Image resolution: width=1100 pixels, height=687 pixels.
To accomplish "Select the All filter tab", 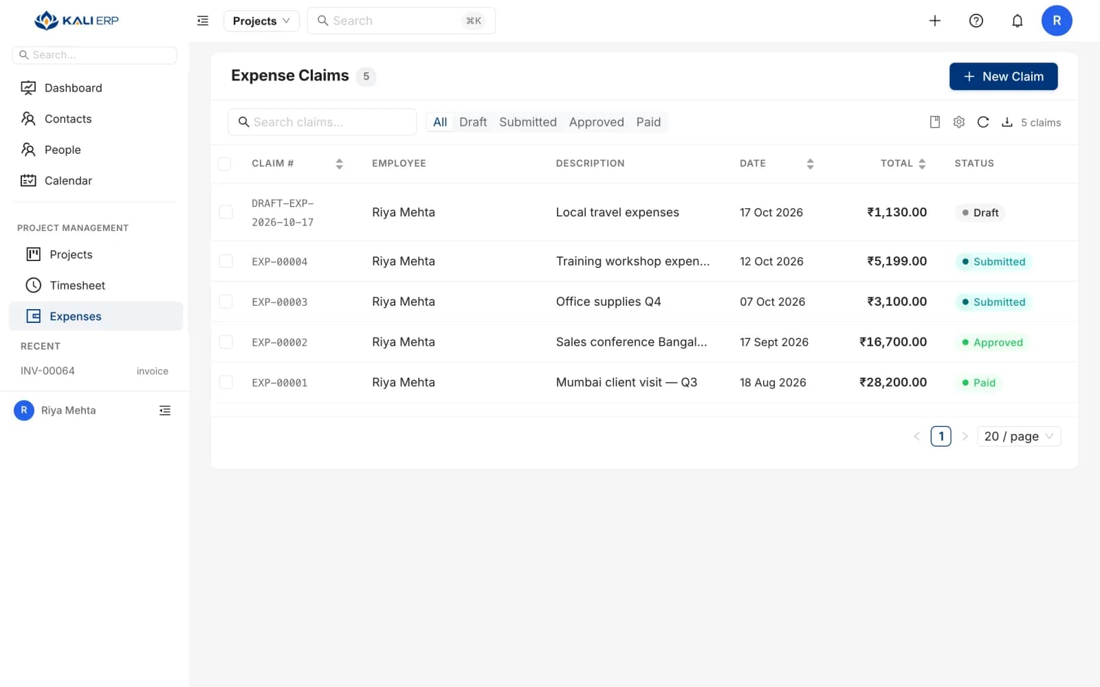I will 440,122.
